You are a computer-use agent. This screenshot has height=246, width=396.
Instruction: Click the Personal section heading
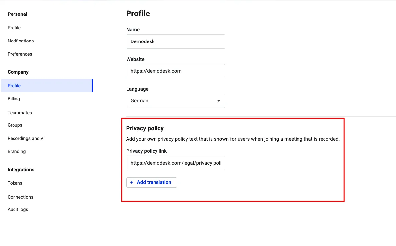click(17, 14)
